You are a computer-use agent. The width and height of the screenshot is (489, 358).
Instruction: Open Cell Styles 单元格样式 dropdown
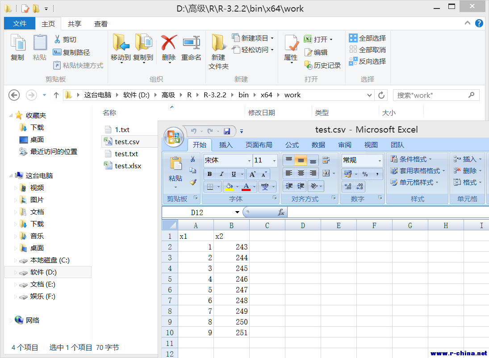414,183
